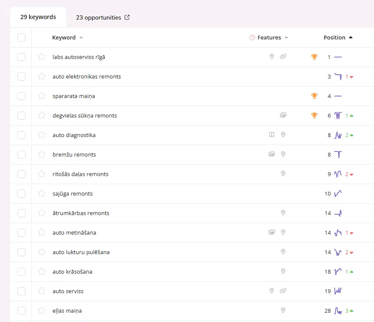Image resolution: width=374 pixels, height=322 pixels.
Task: Check the box for 'labs autoserviss rīgā'
Action: pyautogui.click(x=22, y=57)
